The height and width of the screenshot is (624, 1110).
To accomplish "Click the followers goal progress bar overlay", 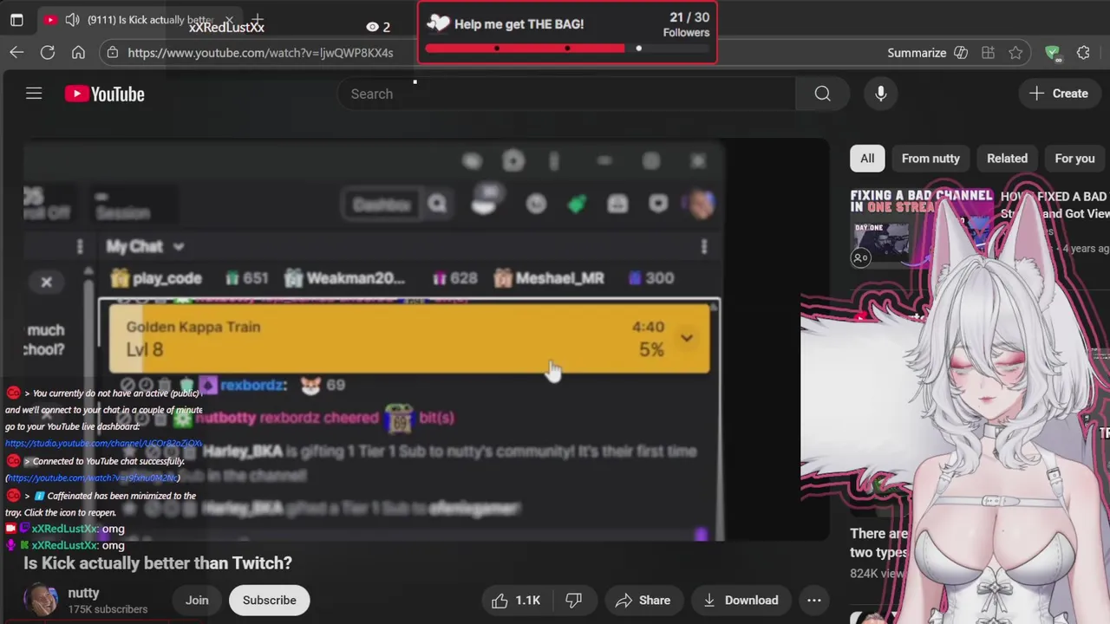I will pos(567,49).
